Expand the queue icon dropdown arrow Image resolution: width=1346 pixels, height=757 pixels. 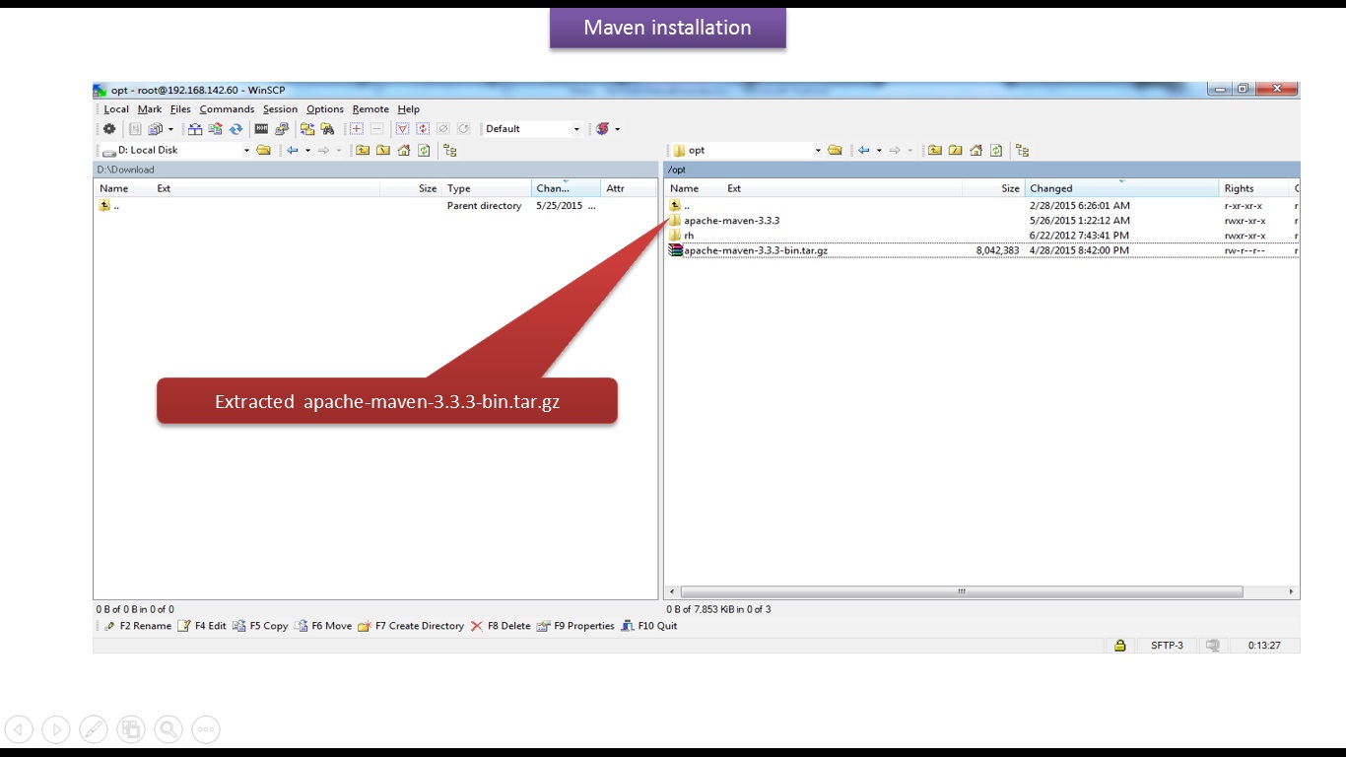170,129
